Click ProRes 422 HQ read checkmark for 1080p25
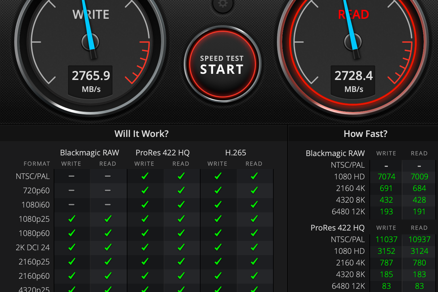 click(181, 219)
